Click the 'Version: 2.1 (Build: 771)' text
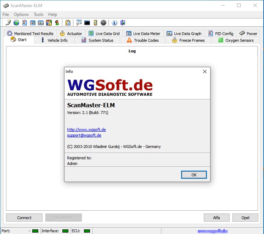This screenshot has height=234, width=264. [88, 113]
